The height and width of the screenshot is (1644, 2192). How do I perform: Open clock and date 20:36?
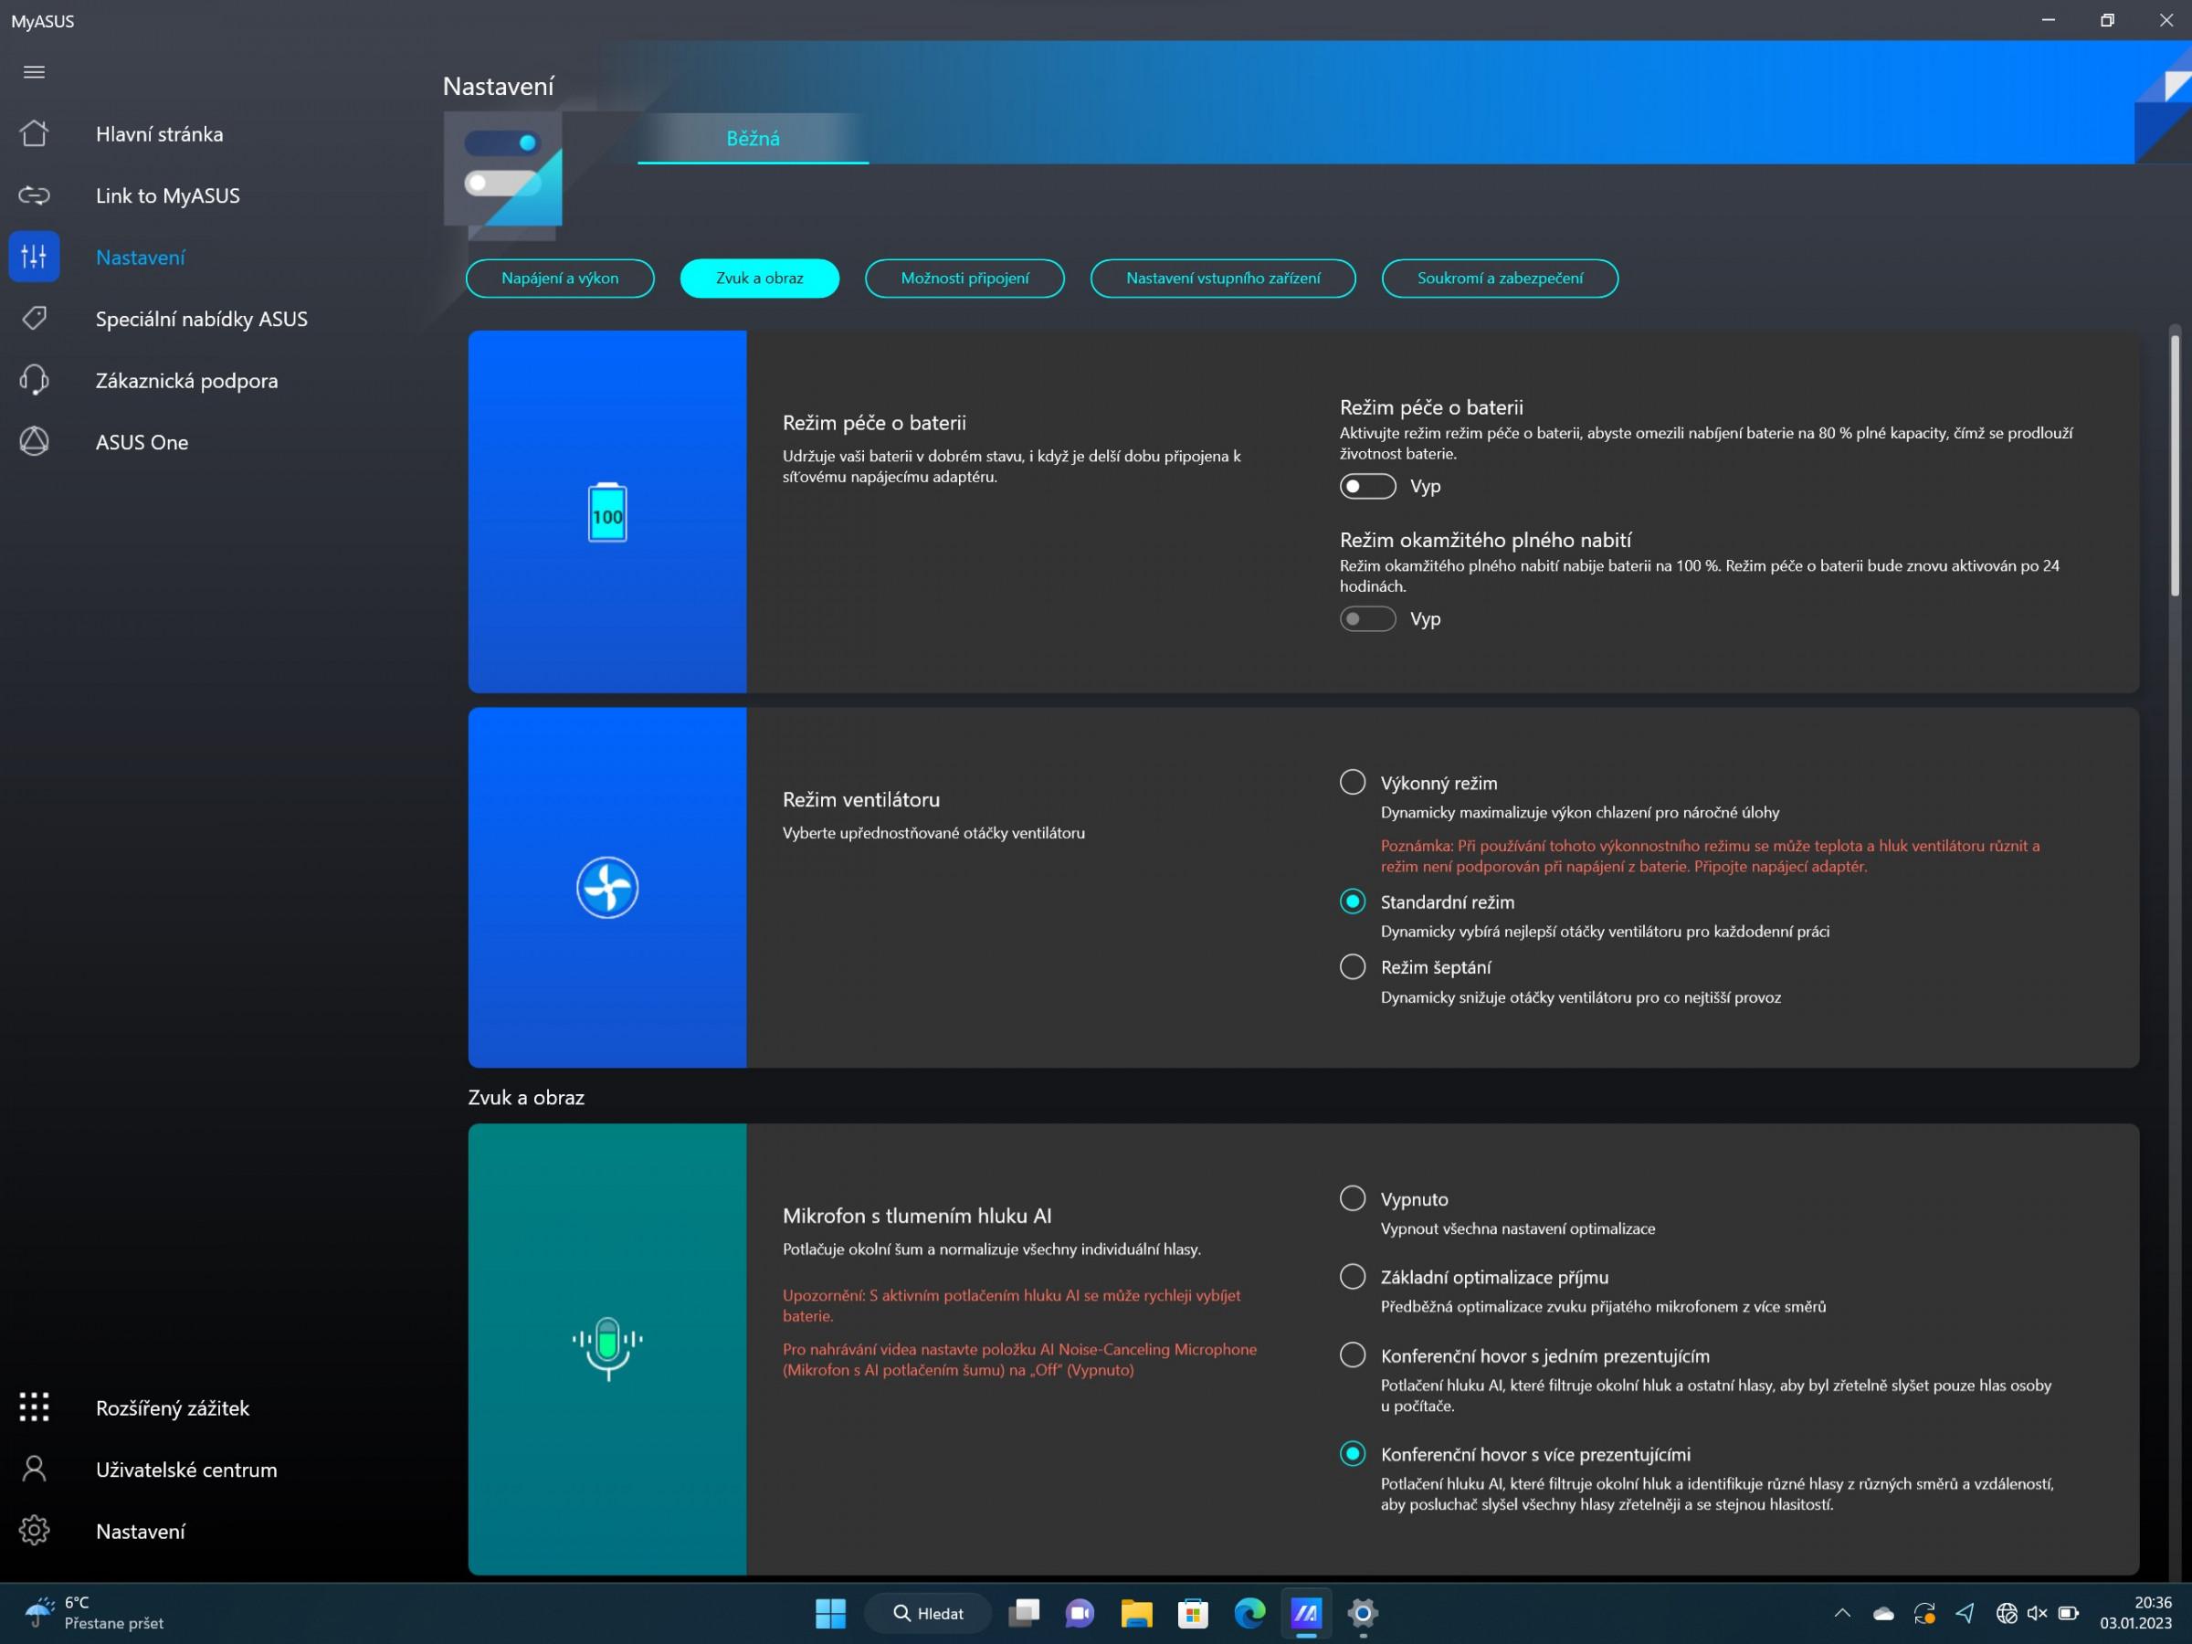point(2135,1613)
